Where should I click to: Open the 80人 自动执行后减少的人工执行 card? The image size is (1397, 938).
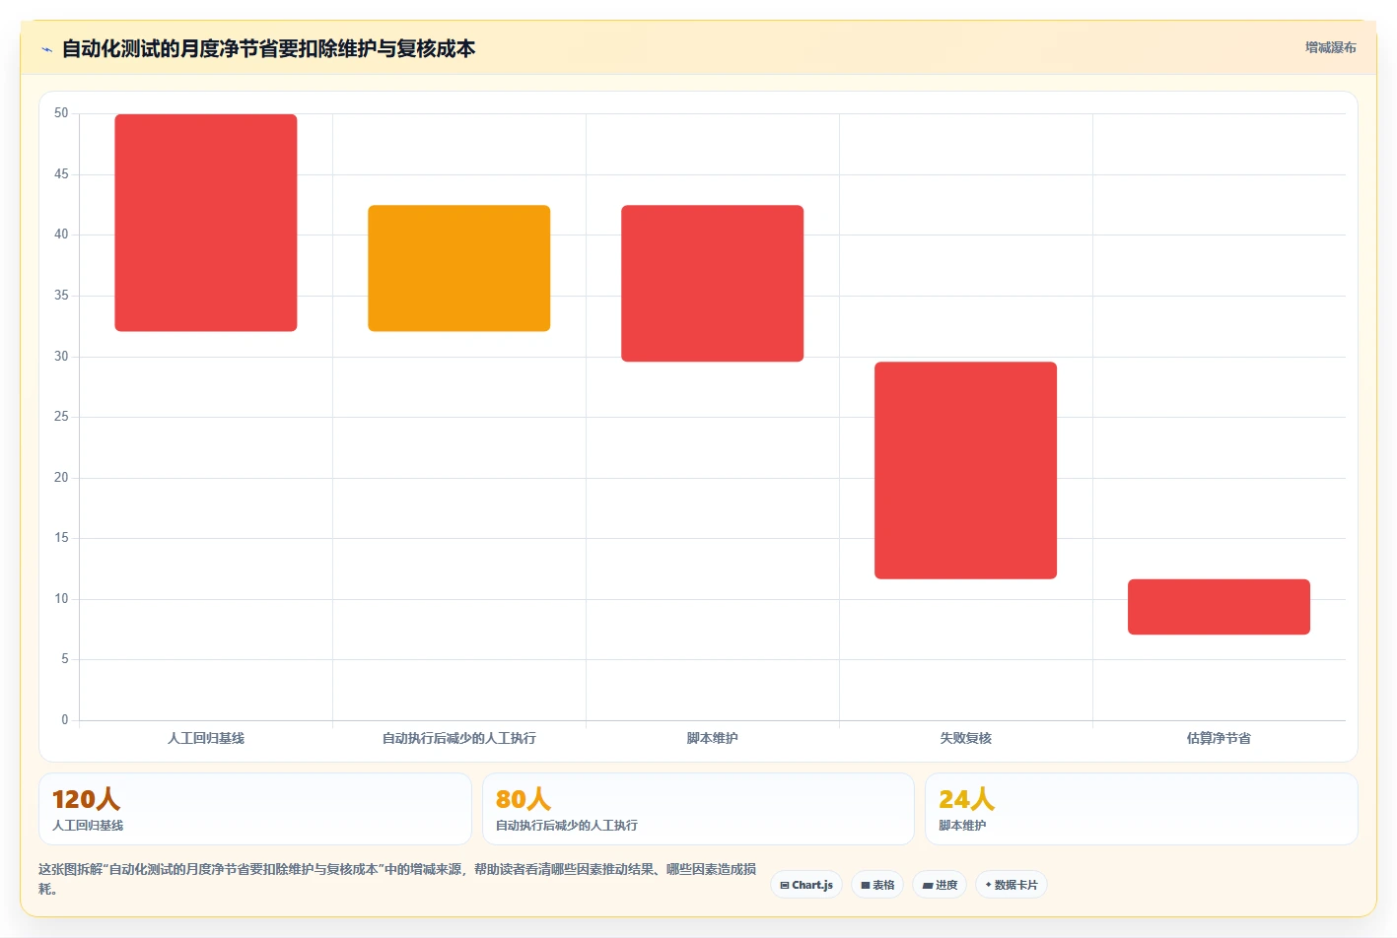point(698,809)
